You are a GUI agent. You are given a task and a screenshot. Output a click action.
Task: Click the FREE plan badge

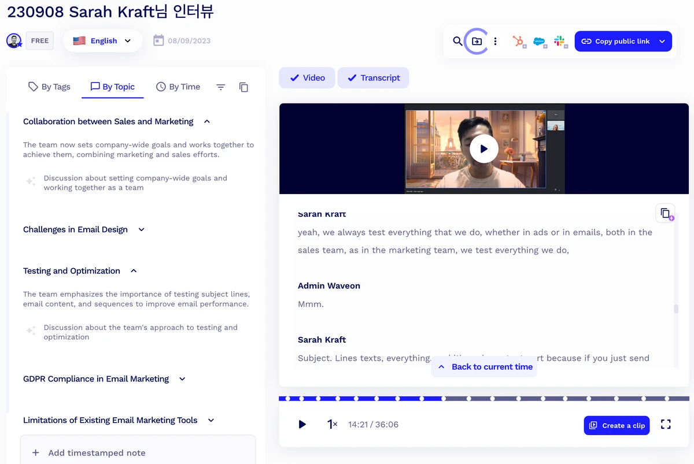pos(40,41)
